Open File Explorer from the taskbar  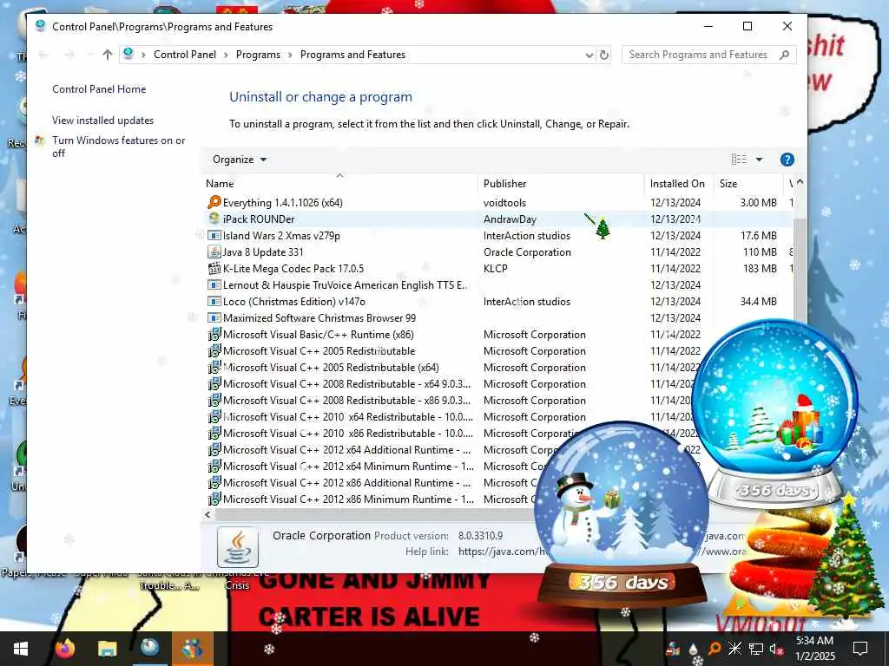(x=107, y=649)
